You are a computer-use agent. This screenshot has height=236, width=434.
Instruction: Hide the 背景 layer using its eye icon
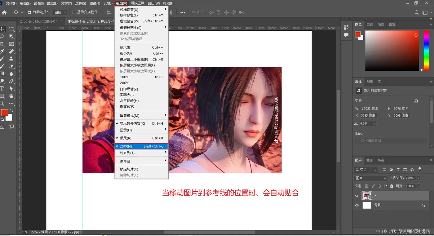point(357,205)
